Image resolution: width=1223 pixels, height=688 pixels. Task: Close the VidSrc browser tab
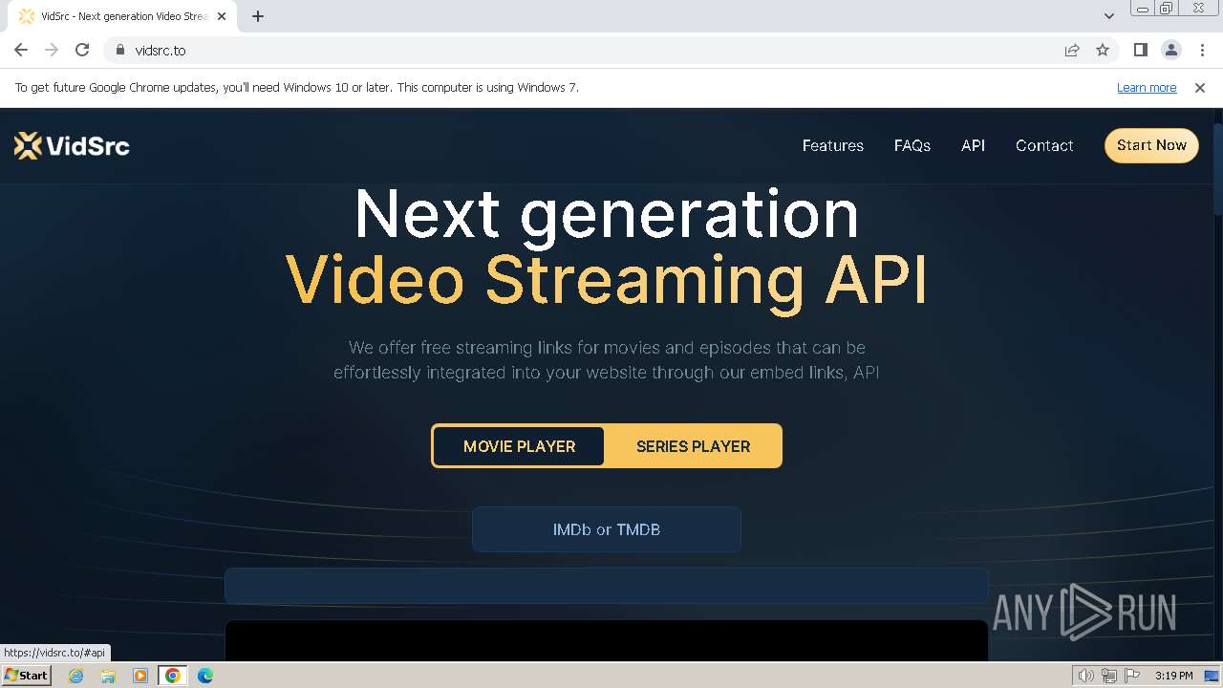coord(222,16)
